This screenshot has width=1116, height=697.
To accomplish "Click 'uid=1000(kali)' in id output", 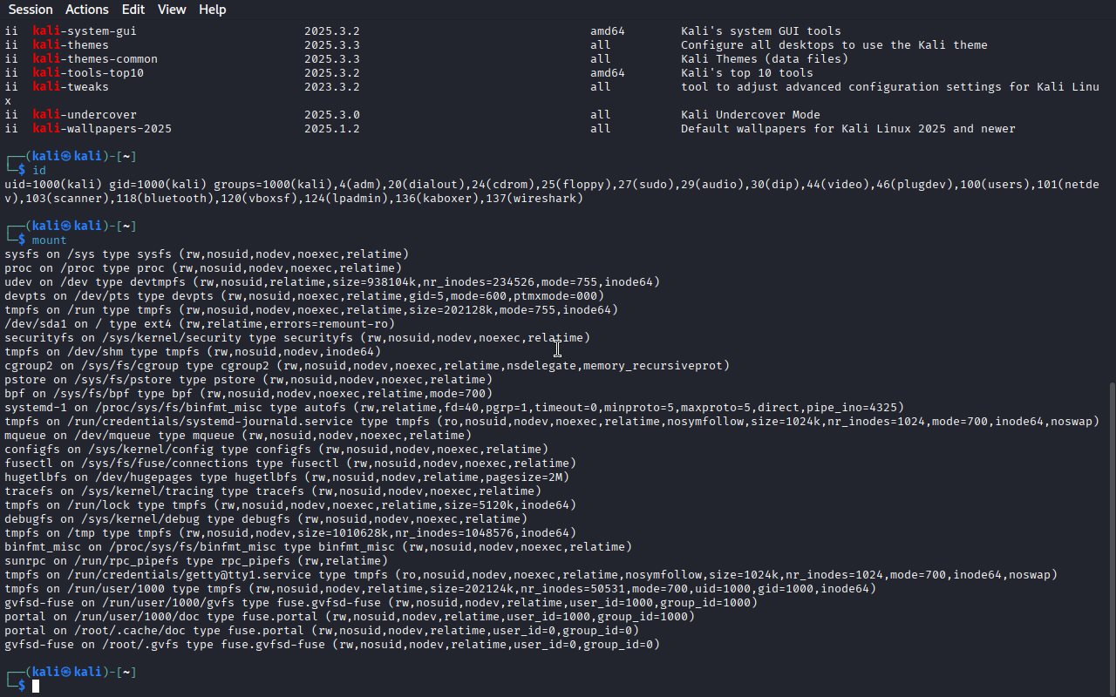I will tap(53, 185).
